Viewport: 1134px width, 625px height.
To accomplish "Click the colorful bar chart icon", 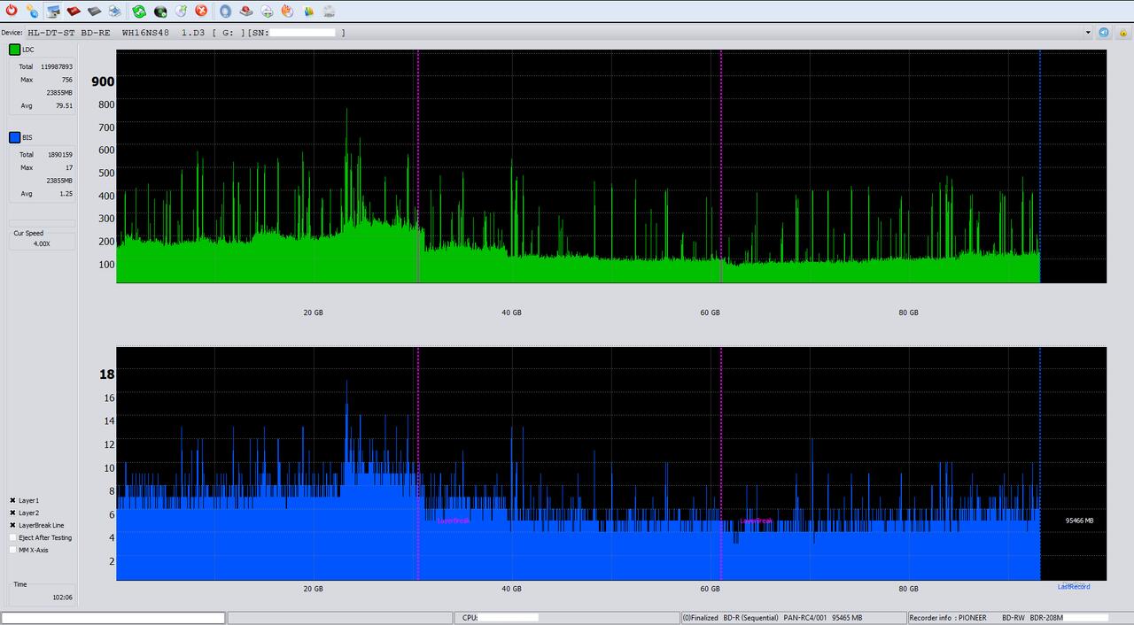I will pos(308,11).
